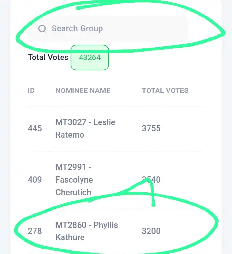Image resolution: width=232 pixels, height=254 pixels.
Task: Select nominee ID 409
Action: pos(35,180)
